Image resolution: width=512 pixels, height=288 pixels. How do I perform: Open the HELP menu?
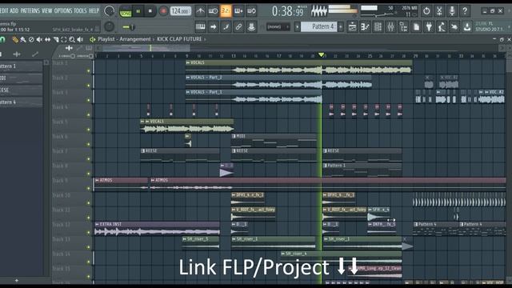pos(94,10)
